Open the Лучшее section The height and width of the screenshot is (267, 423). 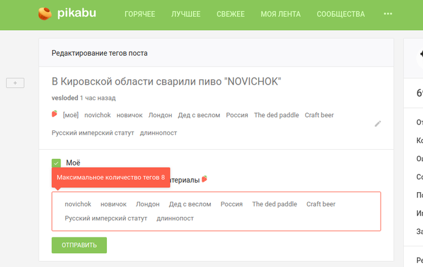coord(186,14)
